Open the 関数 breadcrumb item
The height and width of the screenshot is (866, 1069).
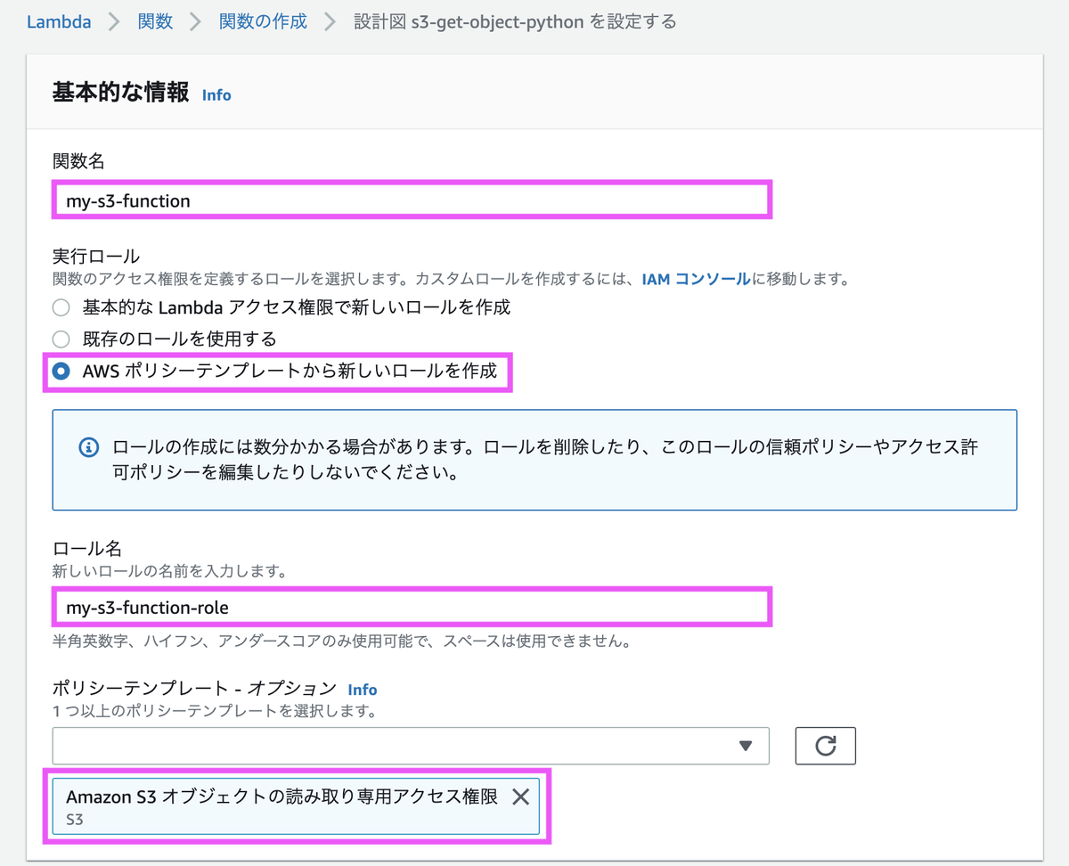(x=154, y=21)
